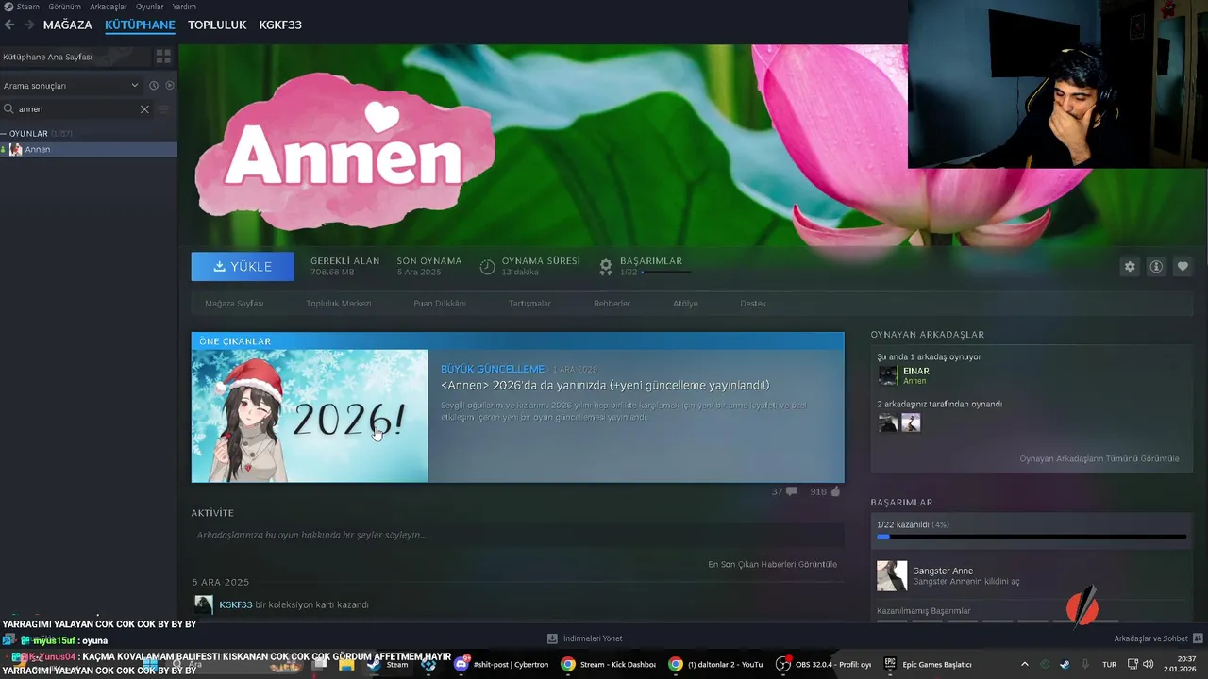1208x679 pixels.
Task: Click the play time clock icon
Action: 487,267
